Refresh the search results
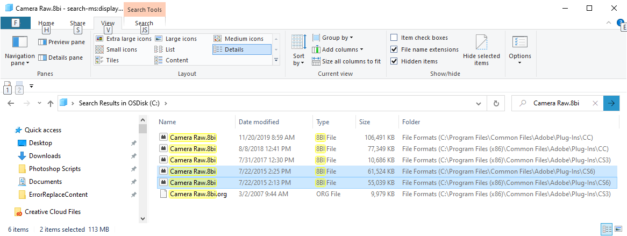 pyautogui.click(x=496, y=103)
